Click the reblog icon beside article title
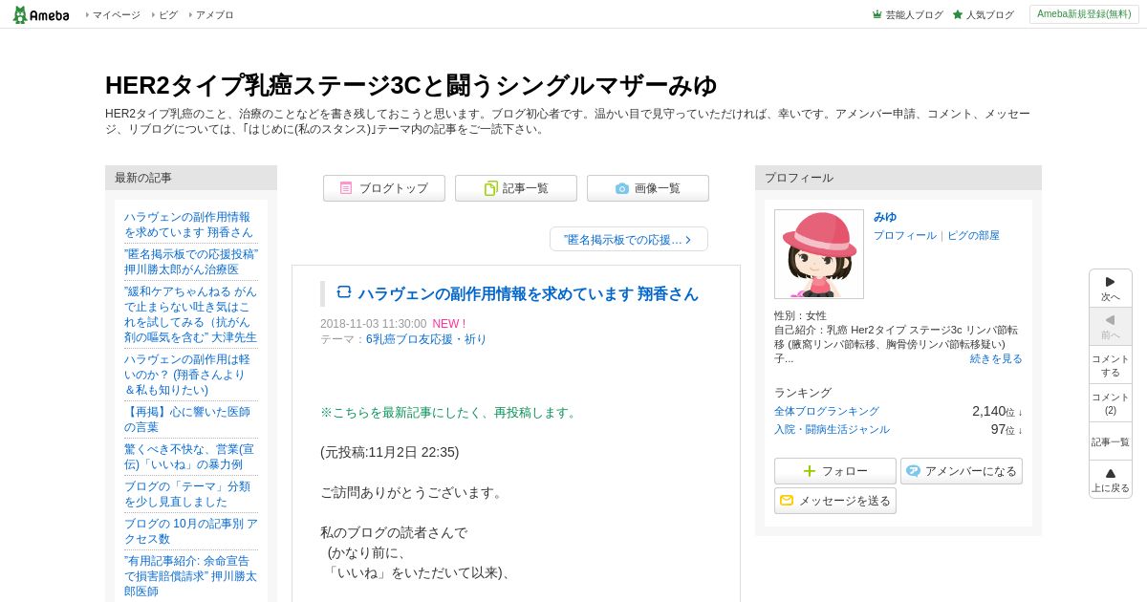The width and height of the screenshot is (1147, 602). [x=344, y=292]
